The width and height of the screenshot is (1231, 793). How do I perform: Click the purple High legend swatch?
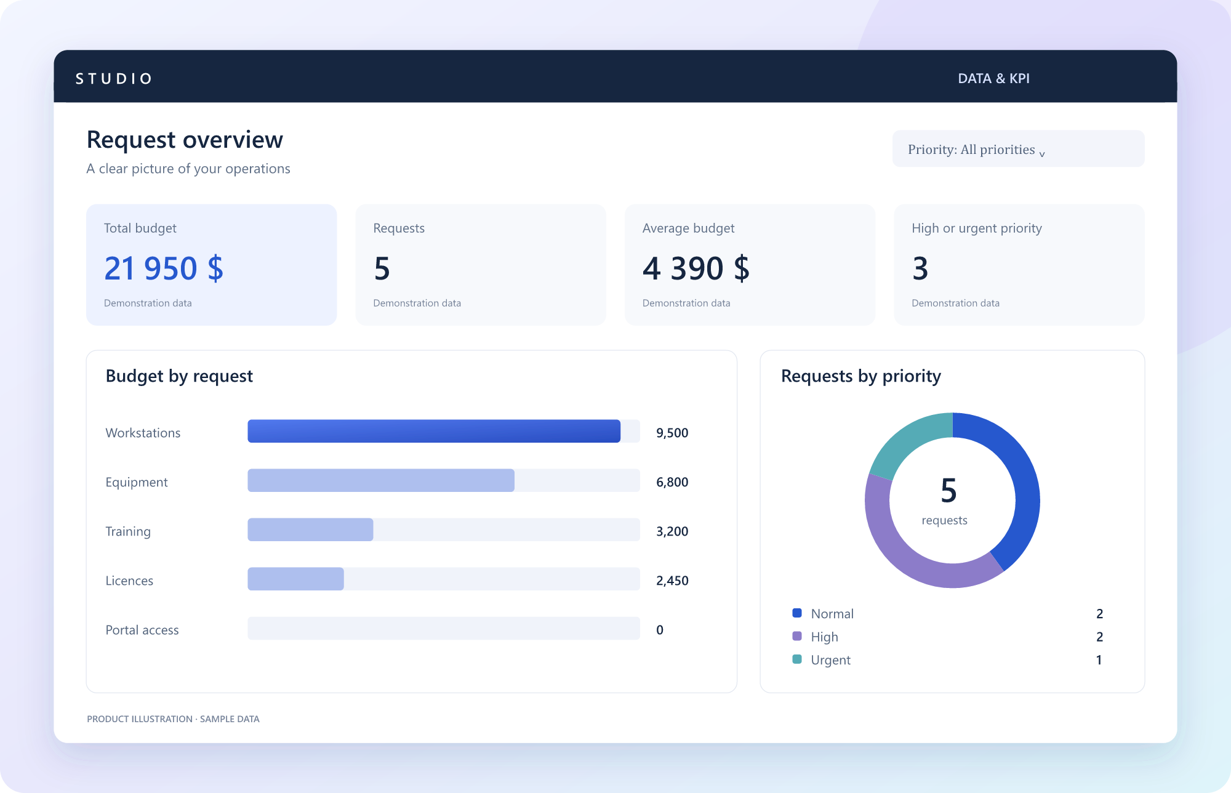(x=797, y=636)
